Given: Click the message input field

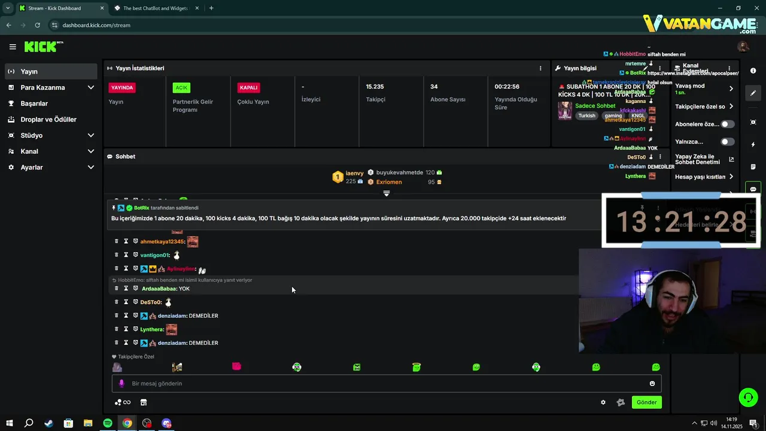Looking at the screenshot, I should coord(387,383).
